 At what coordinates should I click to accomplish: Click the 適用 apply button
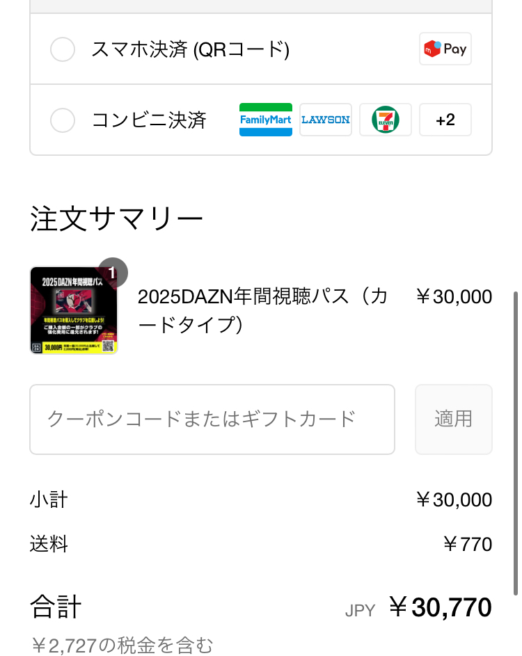[453, 419]
